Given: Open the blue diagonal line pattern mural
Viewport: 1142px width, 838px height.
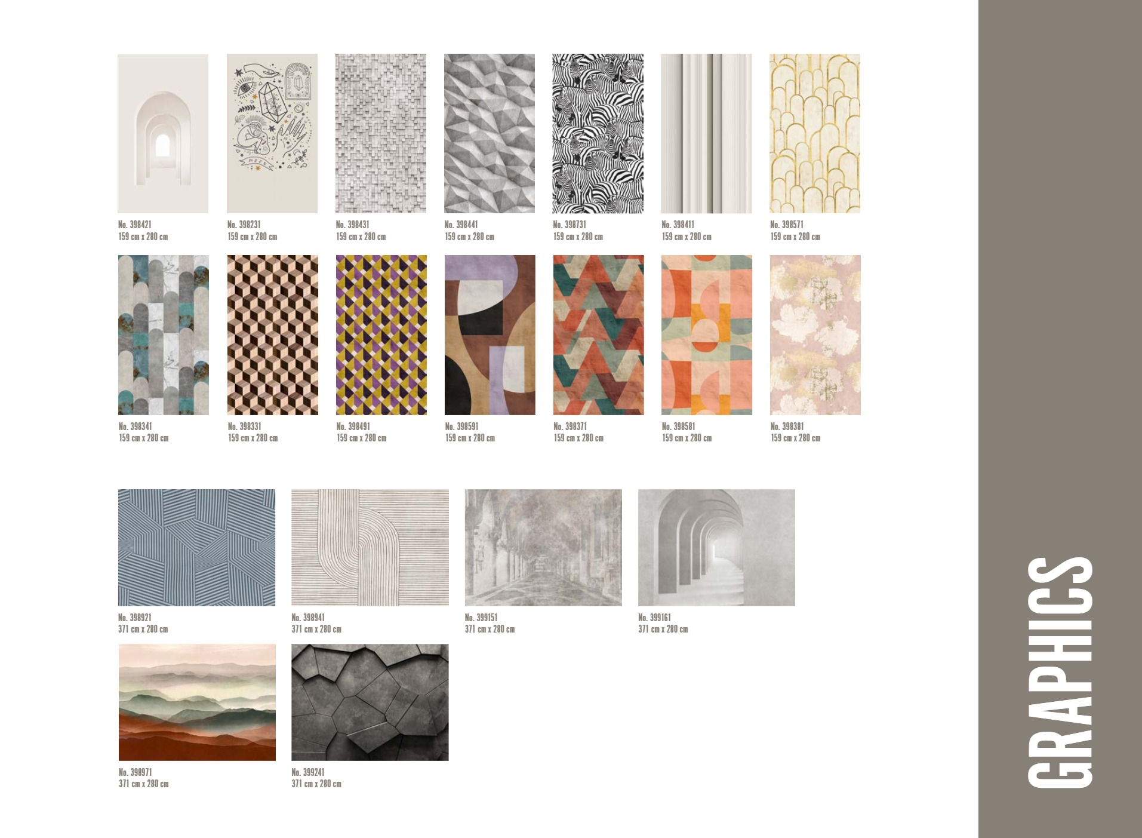Looking at the screenshot, I should coord(197,548).
